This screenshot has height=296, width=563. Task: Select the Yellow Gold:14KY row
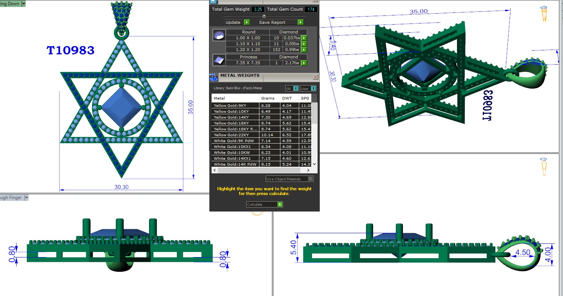point(235,117)
